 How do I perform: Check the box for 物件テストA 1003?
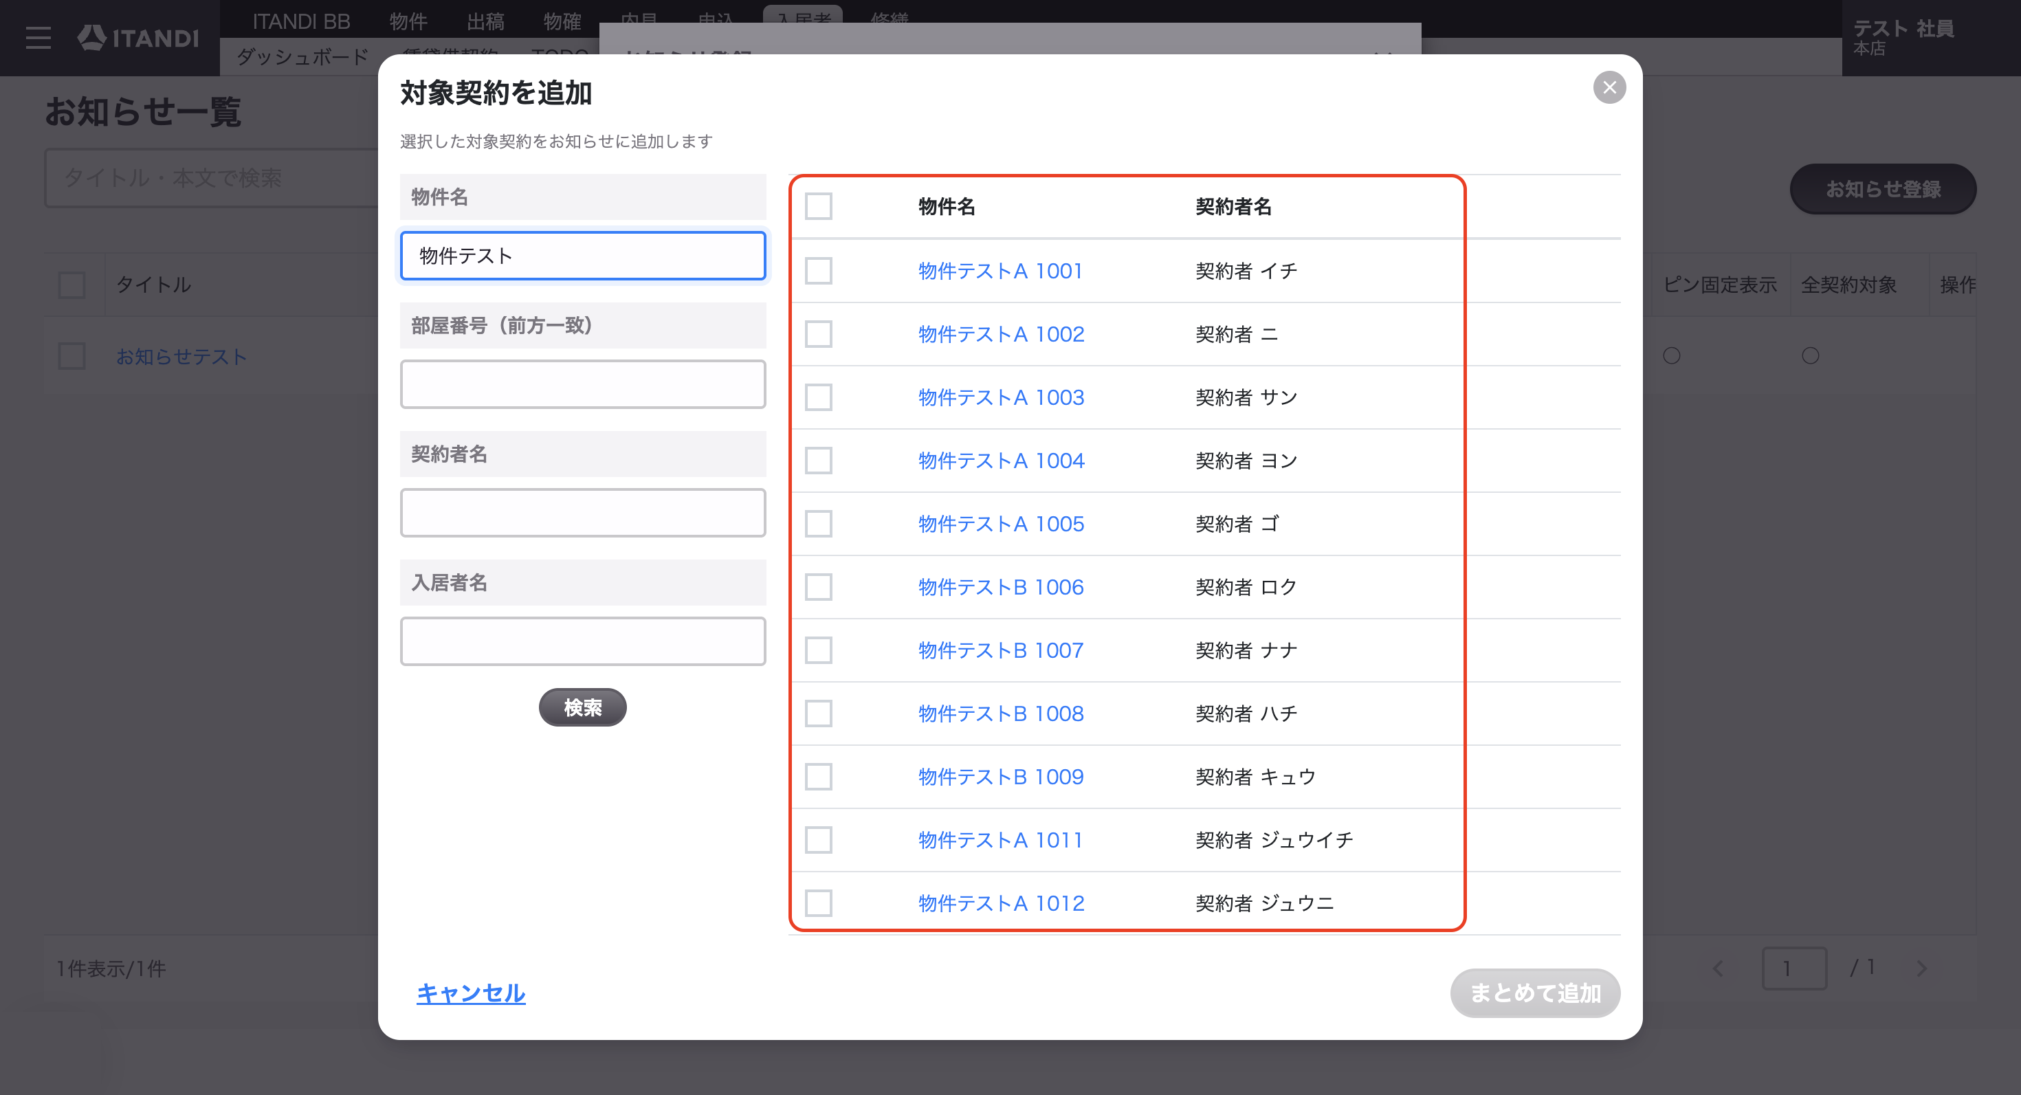point(818,397)
